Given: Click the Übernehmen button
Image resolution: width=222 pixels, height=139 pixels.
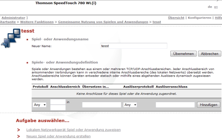Looking at the screenshot, I should tap(183, 54).
